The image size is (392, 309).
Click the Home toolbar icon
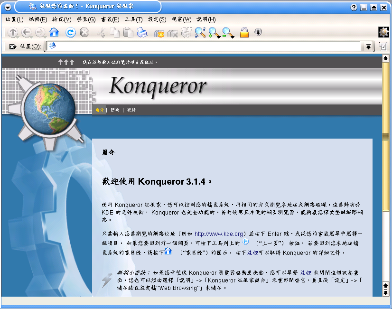coord(54,32)
